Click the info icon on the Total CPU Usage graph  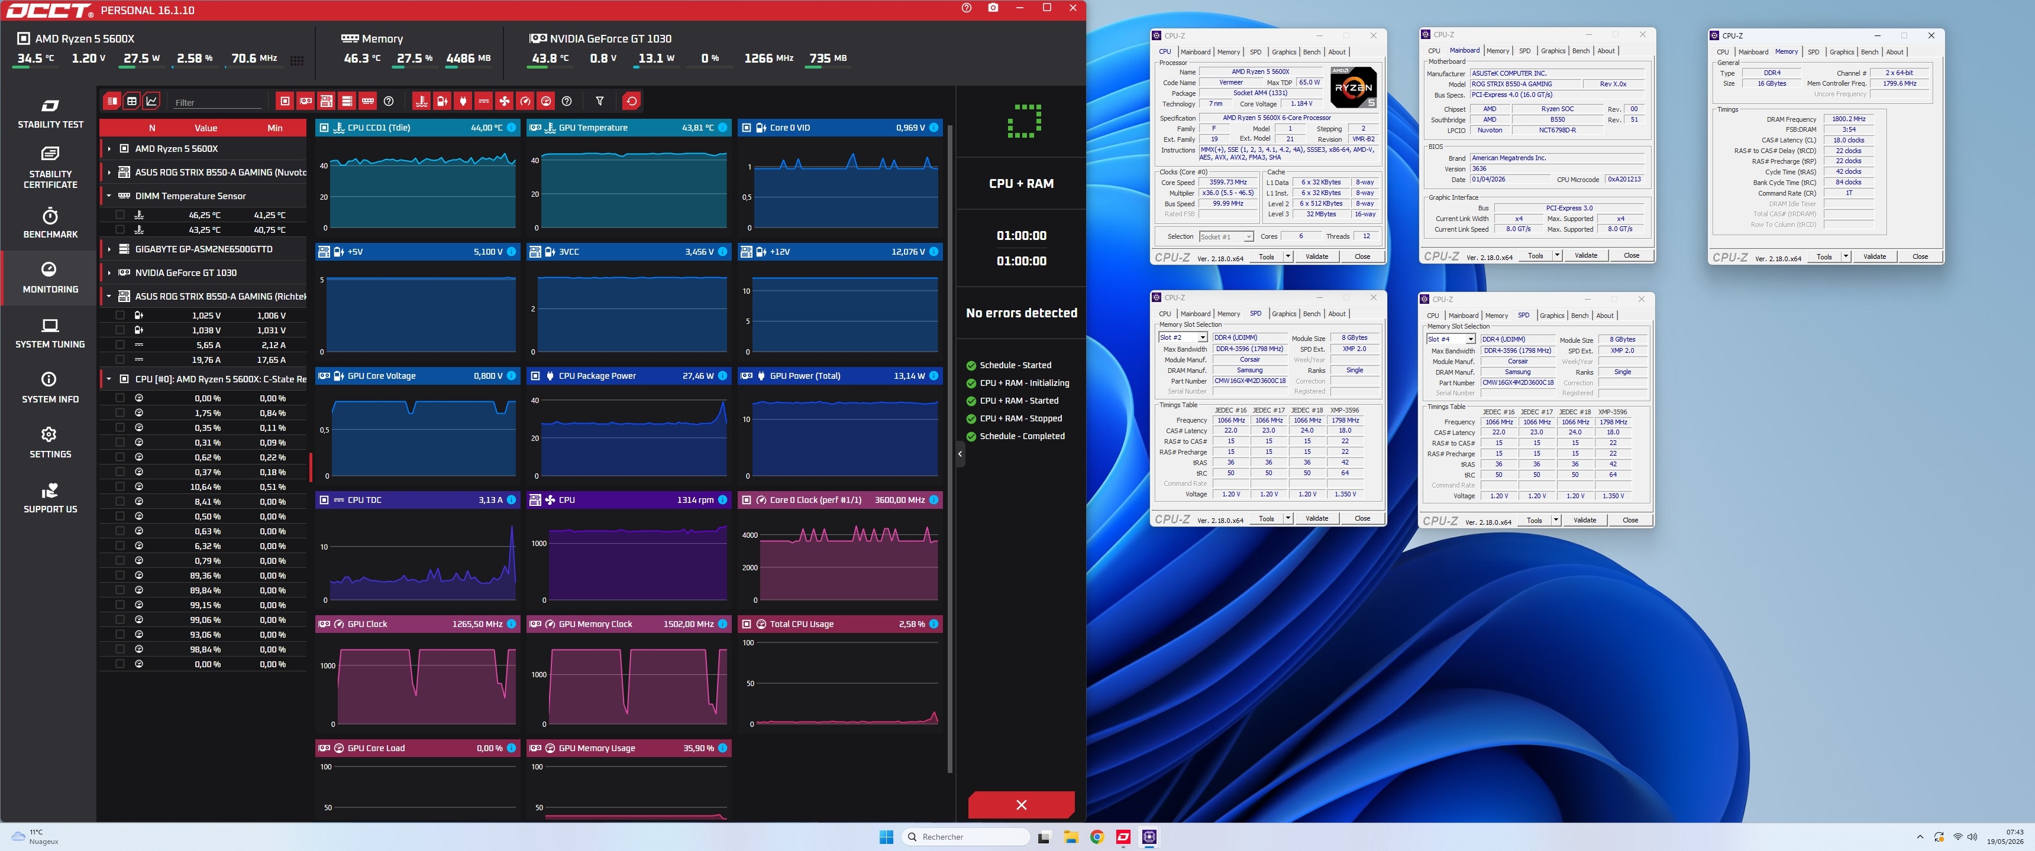pos(933,623)
